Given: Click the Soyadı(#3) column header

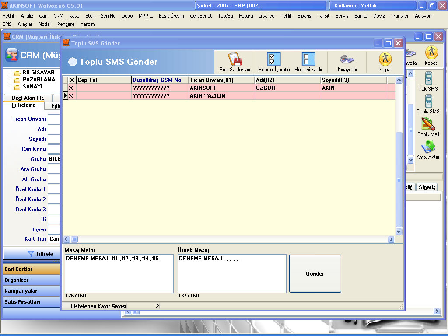Looking at the screenshot, I should pos(353,80).
